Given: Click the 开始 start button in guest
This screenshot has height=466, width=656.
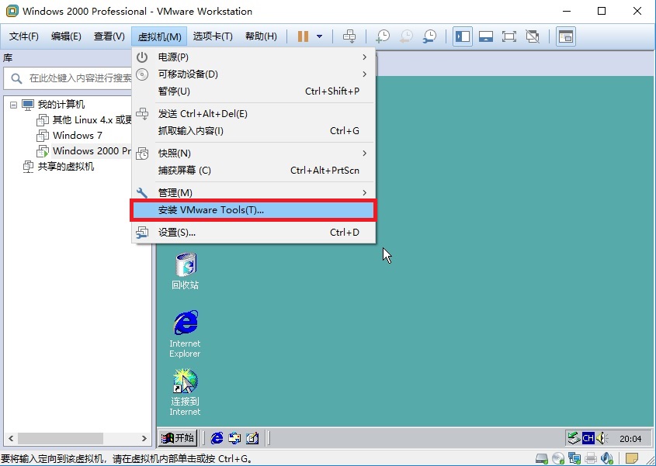Looking at the screenshot, I should click(178, 438).
